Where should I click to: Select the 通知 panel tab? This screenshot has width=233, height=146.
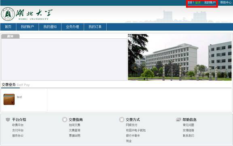(10, 36)
